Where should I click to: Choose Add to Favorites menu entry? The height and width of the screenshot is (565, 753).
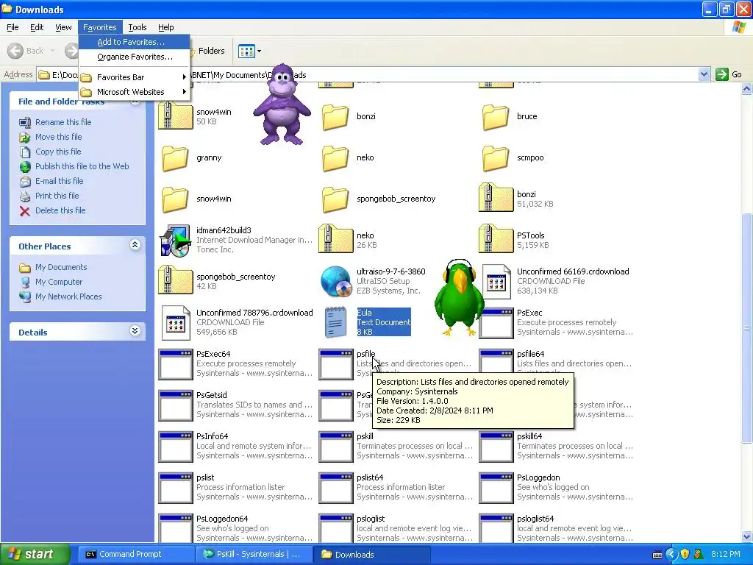click(x=135, y=42)
